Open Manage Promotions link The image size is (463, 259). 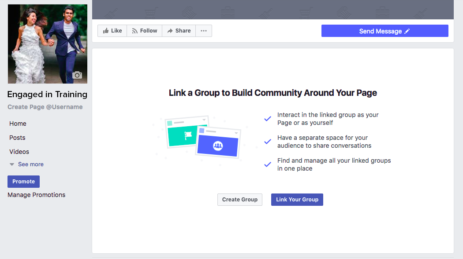(36, 195)
